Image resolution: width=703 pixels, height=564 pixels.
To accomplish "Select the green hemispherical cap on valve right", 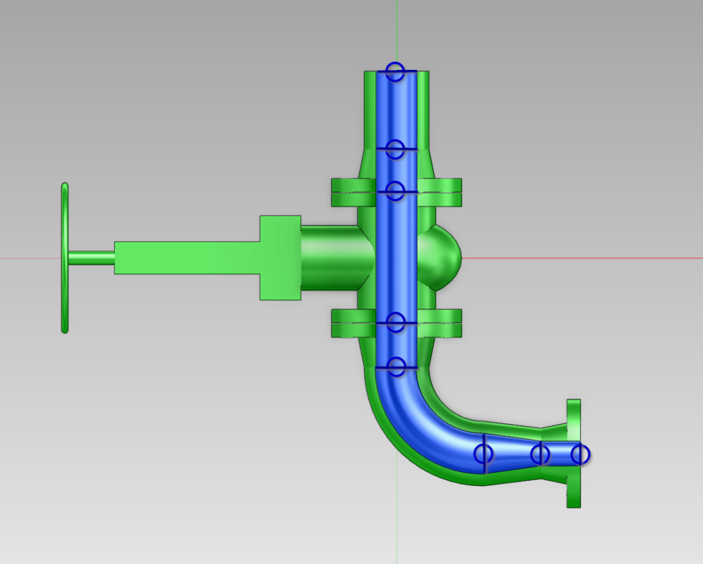I will (445, 257).
